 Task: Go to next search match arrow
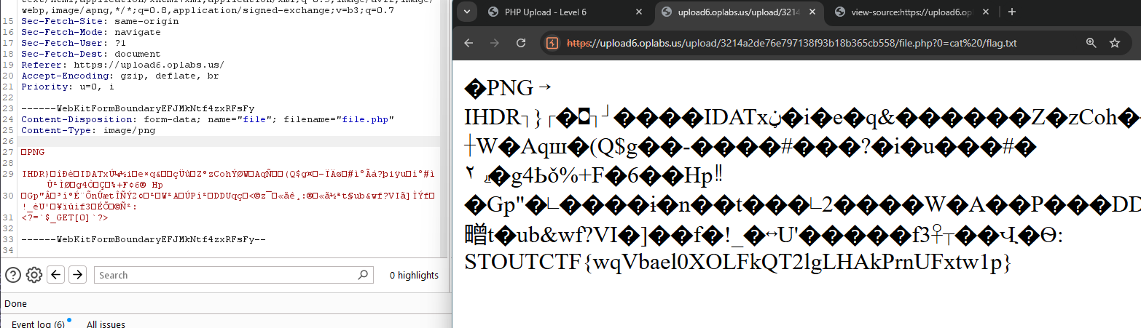(x=77, y=275)
